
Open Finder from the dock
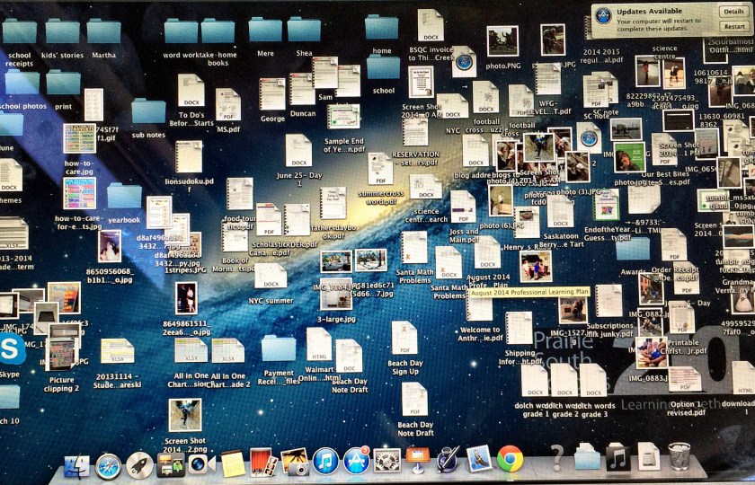coord(76,465)
